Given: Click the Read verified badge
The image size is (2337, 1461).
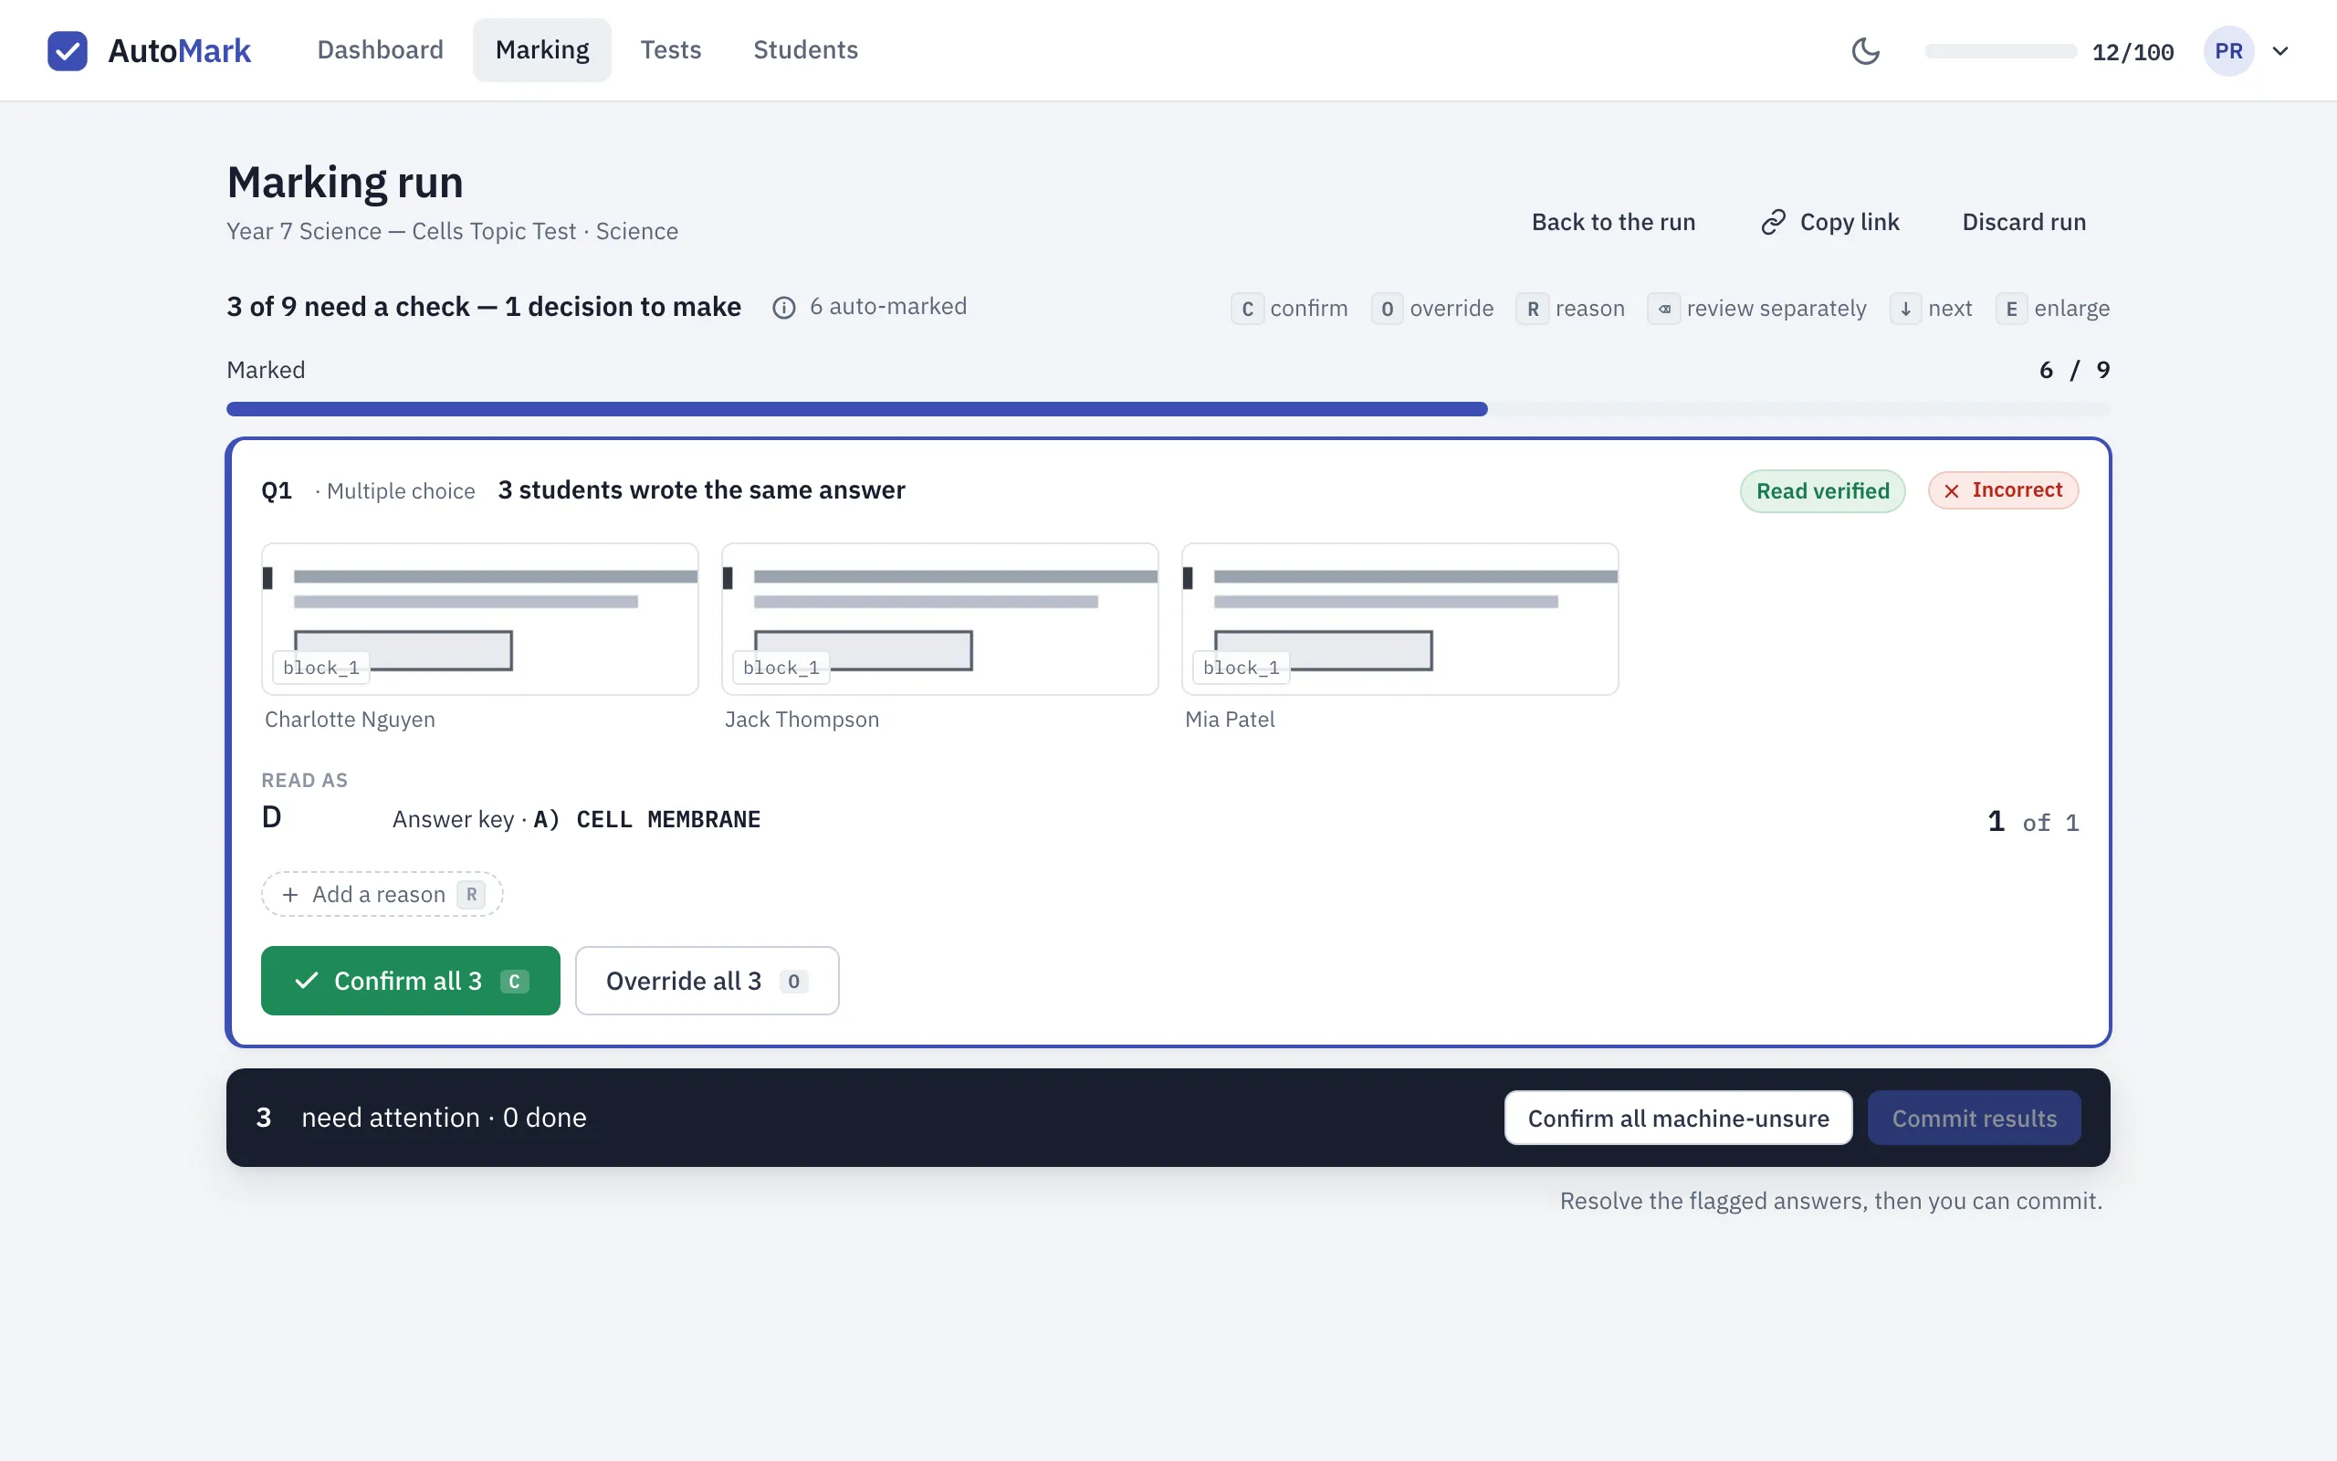Looking at the screenshot, I should click(x=1822, y=491).
